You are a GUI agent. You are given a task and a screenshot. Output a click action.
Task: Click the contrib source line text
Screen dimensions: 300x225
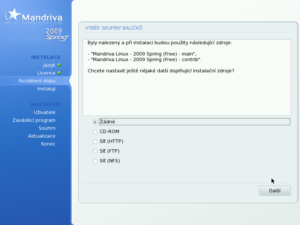(145, 60)
